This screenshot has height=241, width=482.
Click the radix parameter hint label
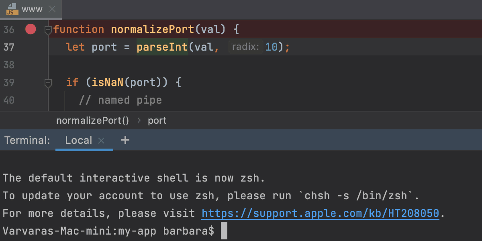click(x=245, y=47)
